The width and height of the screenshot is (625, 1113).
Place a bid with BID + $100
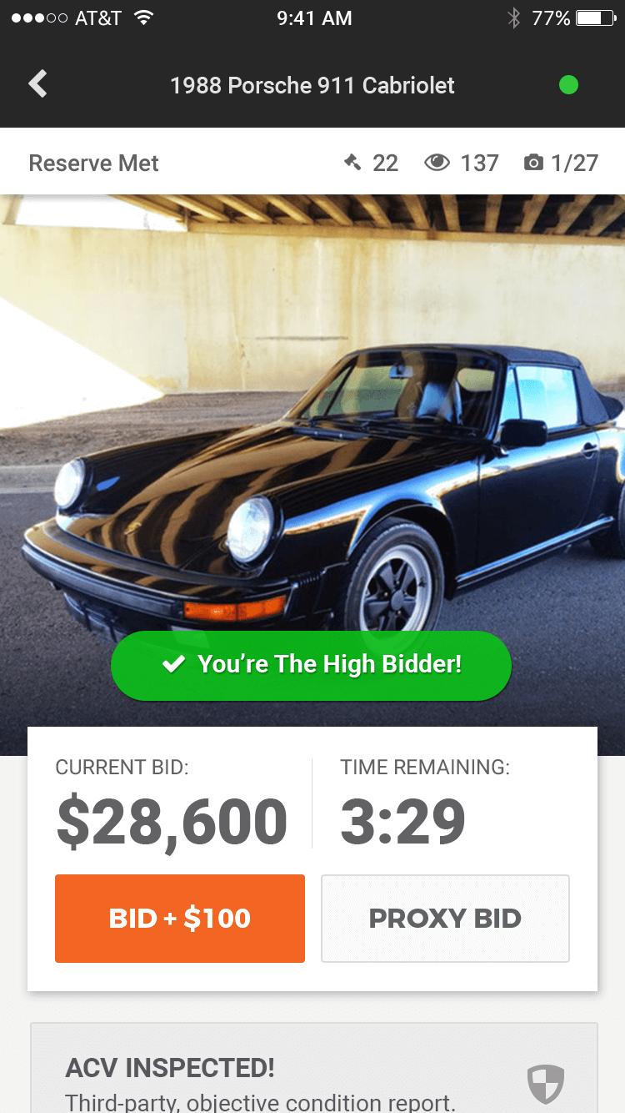(180, 919)
